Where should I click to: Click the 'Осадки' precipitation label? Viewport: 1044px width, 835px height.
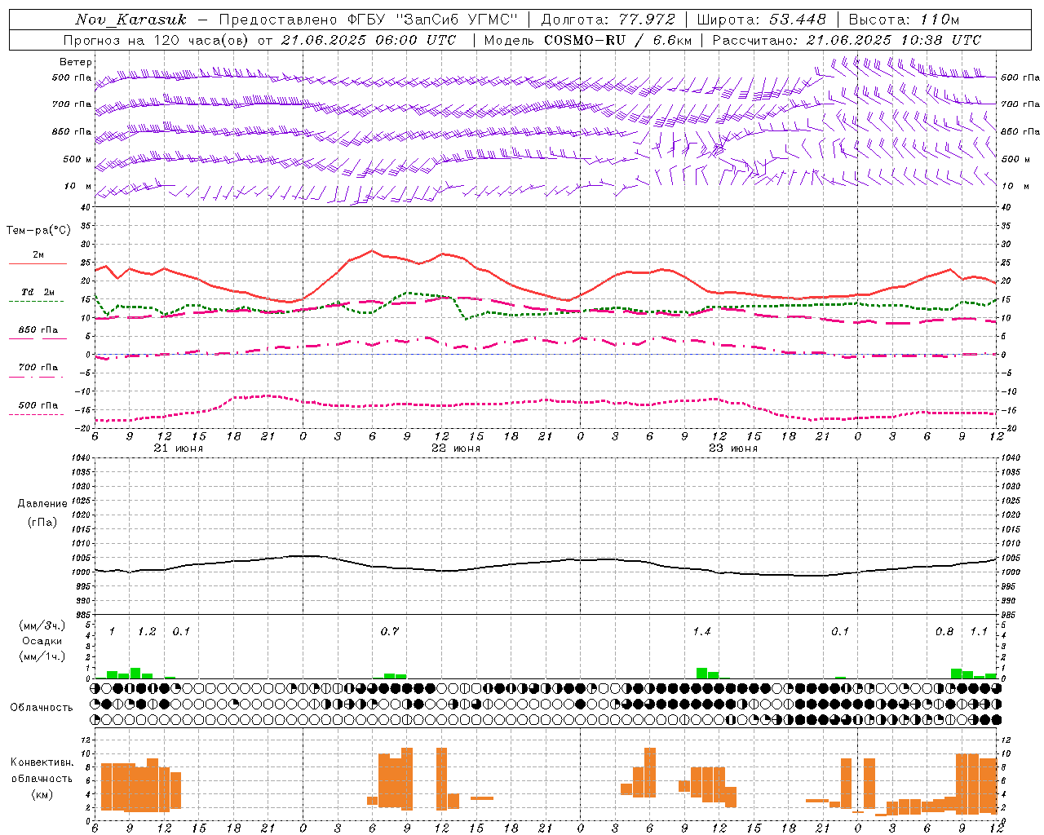pos(42,641)
